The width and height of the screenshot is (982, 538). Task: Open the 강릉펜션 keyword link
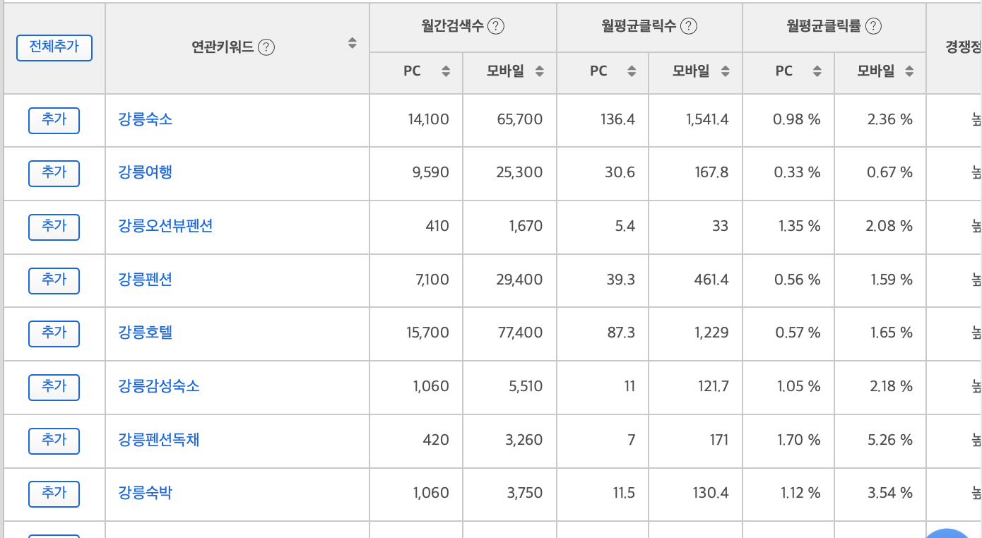pos(146,280)
